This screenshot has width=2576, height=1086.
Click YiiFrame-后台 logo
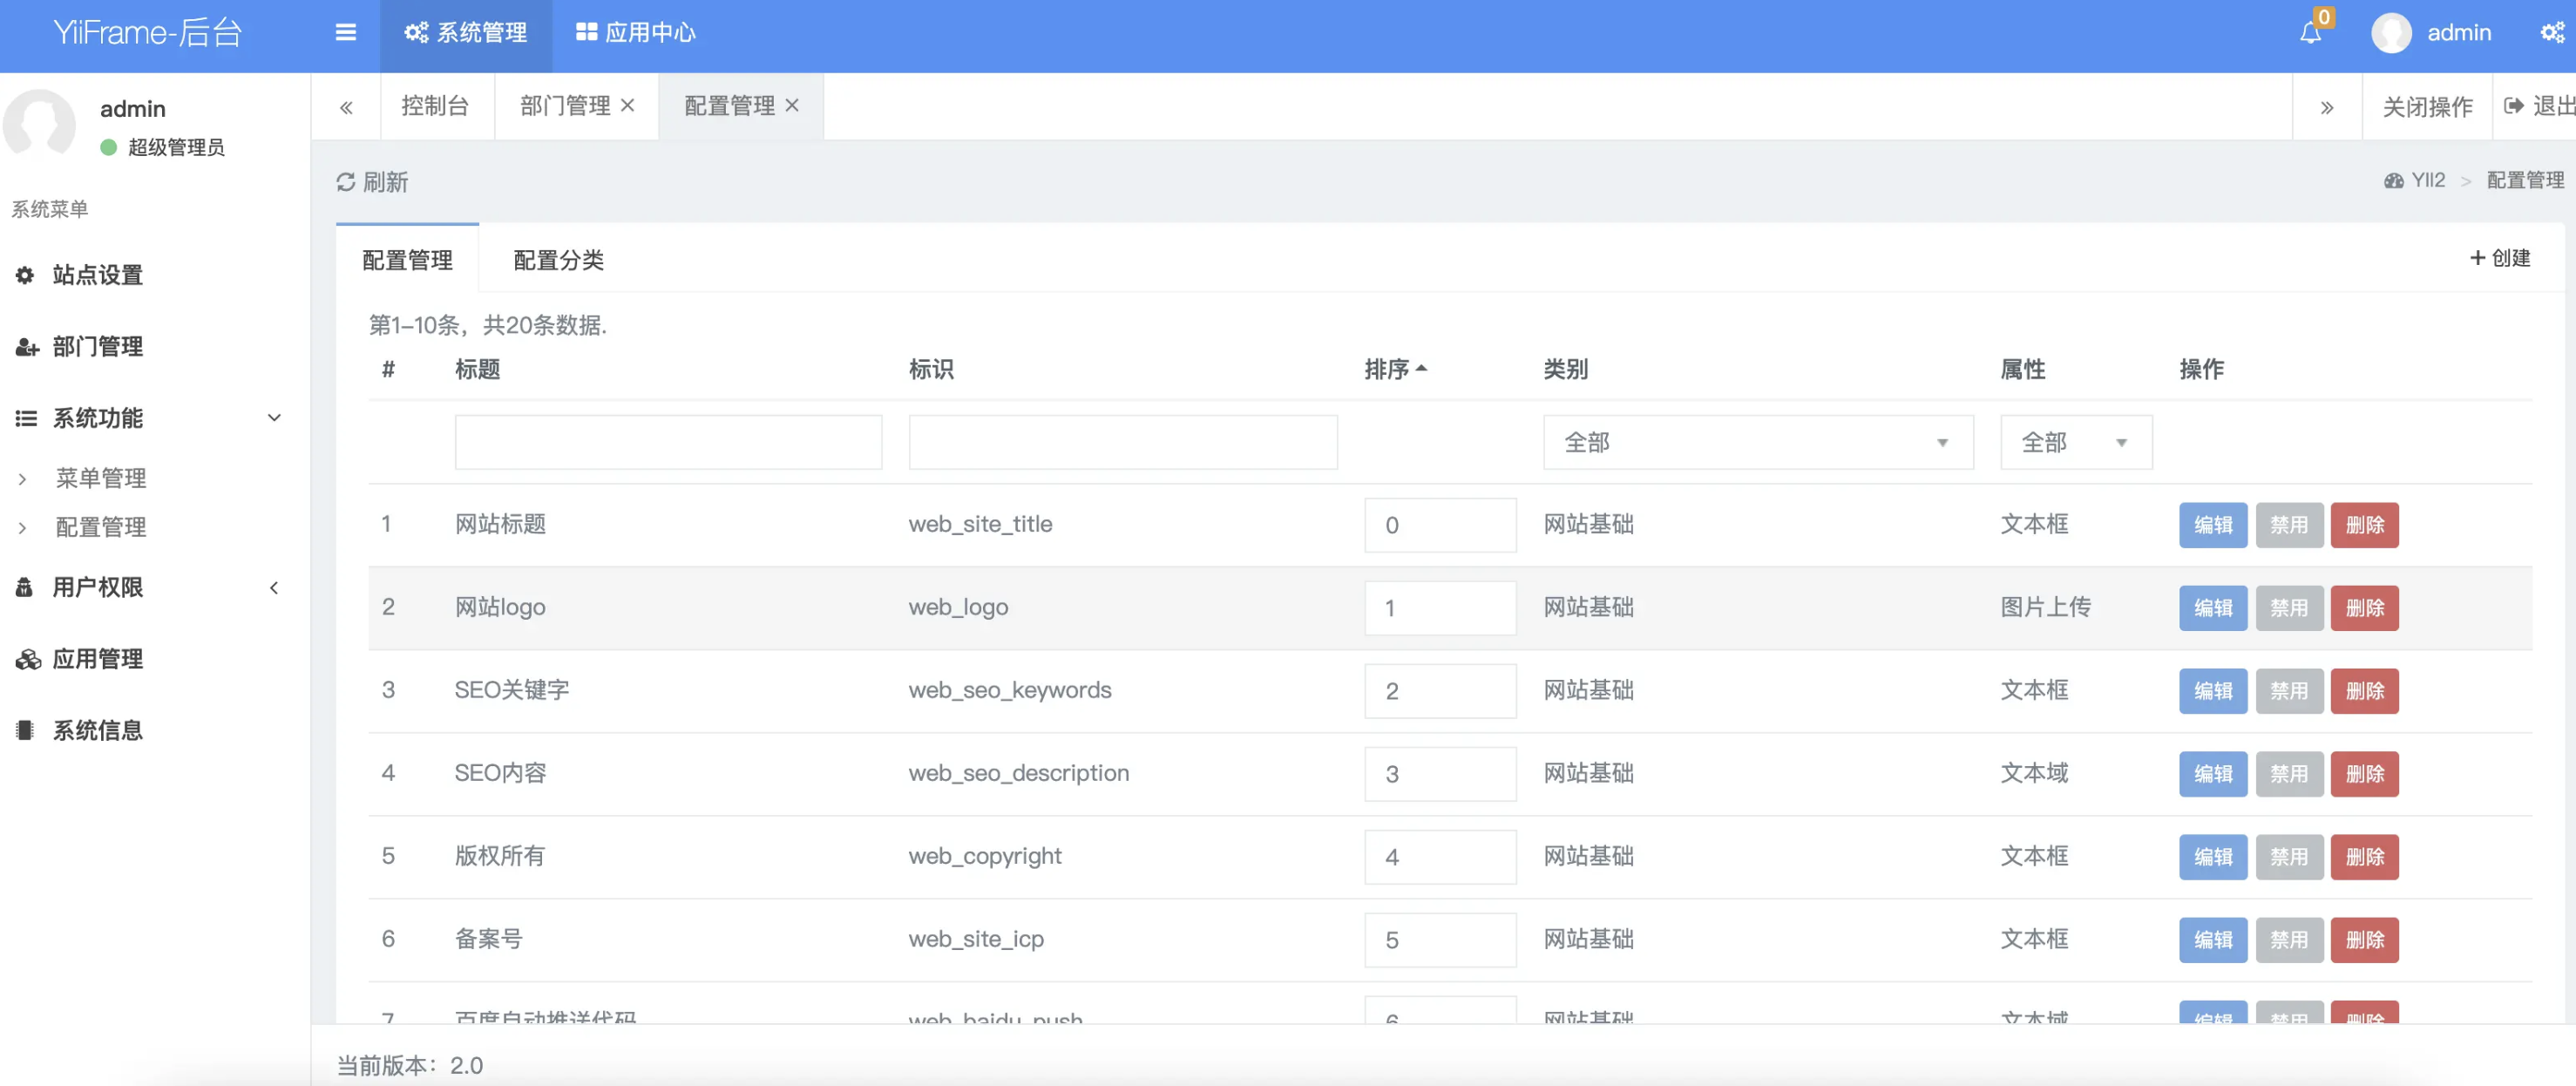[148, 33]
